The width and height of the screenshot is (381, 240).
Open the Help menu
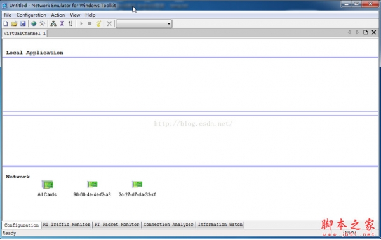tap(90, 15)
